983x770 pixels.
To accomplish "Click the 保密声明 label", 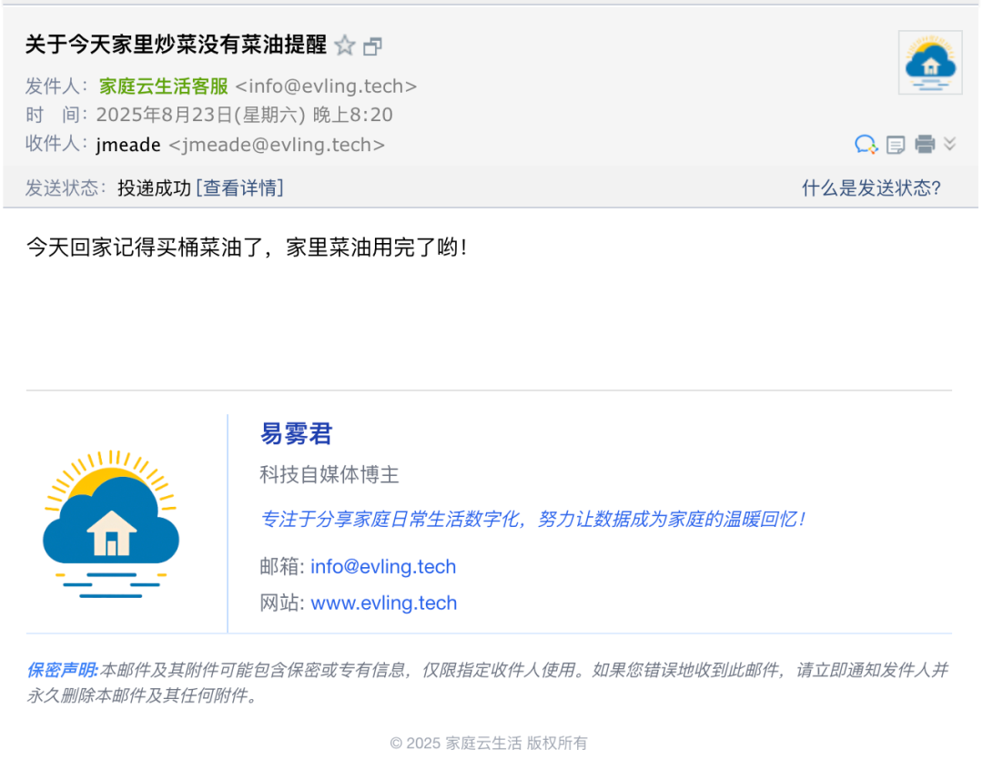I will click(62, 670).
